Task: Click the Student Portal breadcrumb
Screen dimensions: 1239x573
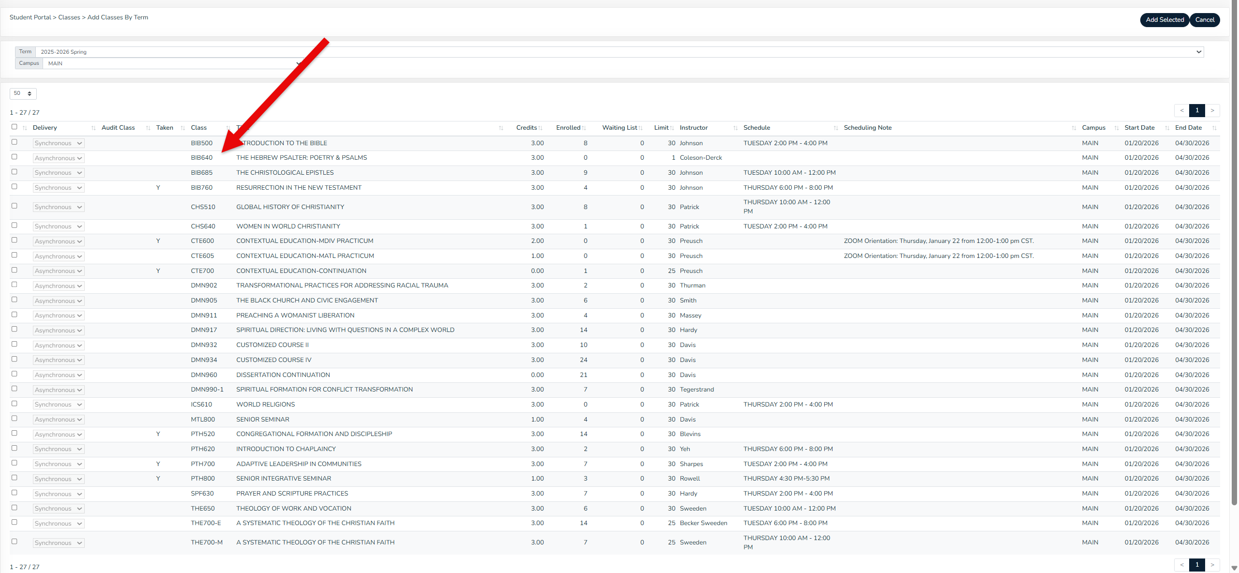Action: pyautogui.click(x=30, y=17)
